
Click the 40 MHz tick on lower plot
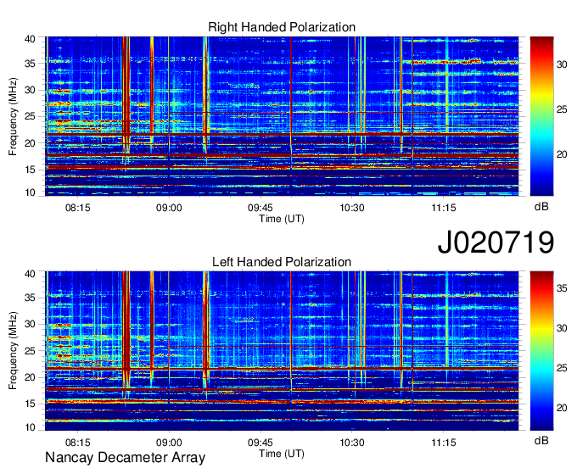tap(30, 274)
